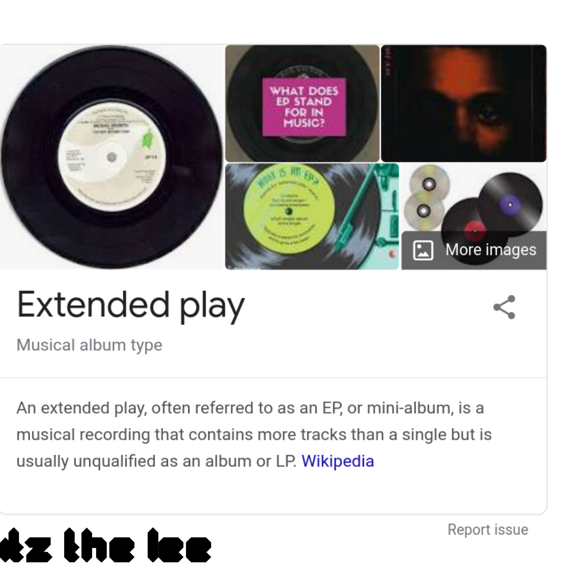Click the 'dz the lee' pixel-font text
Screen dimensions: 568x568
coord(105,545)
